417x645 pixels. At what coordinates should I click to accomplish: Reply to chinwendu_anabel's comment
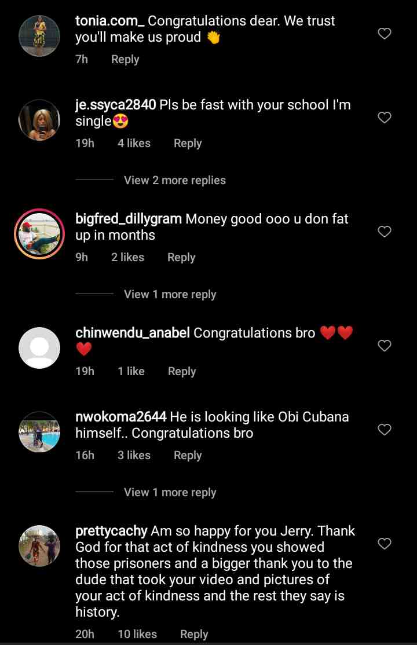click(x=182, y=371)
